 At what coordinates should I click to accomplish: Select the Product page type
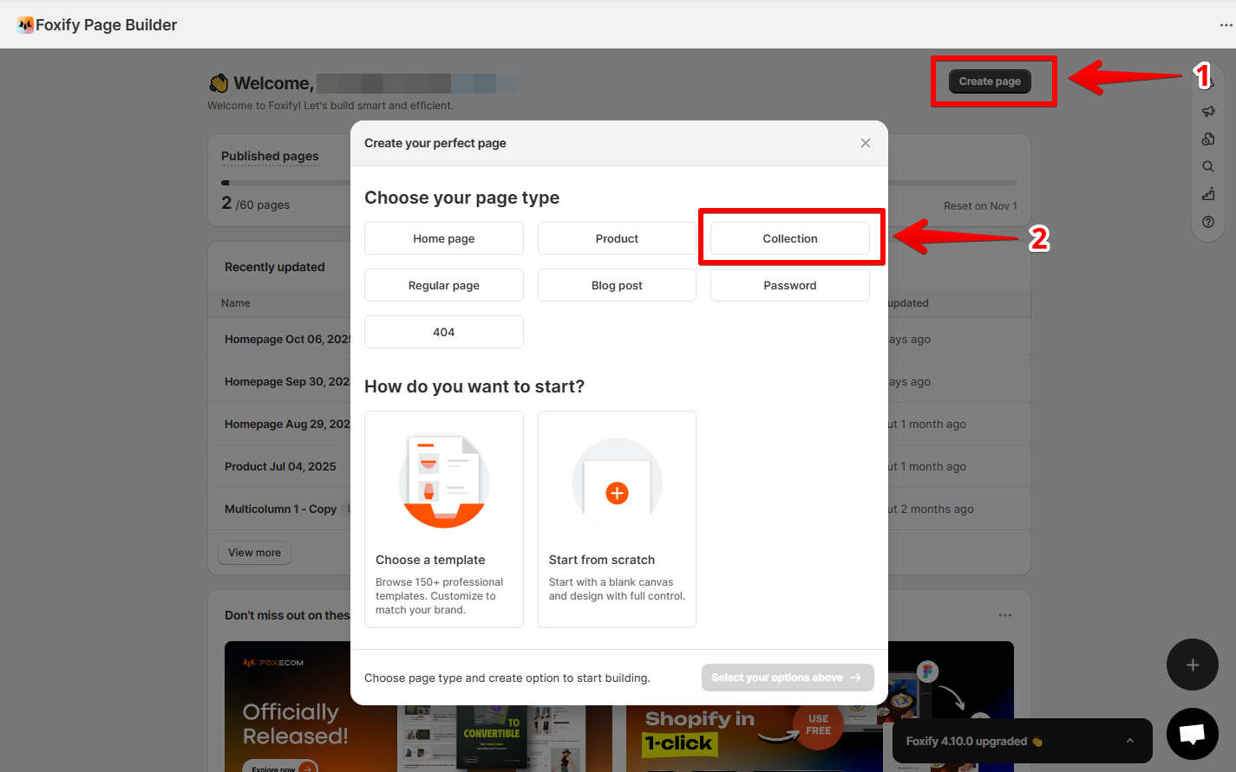click(617, 238)
